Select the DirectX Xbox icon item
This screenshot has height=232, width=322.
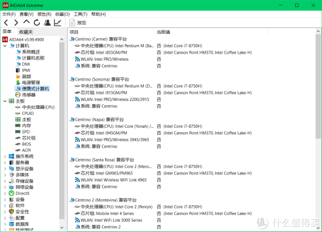coord(11,193)
